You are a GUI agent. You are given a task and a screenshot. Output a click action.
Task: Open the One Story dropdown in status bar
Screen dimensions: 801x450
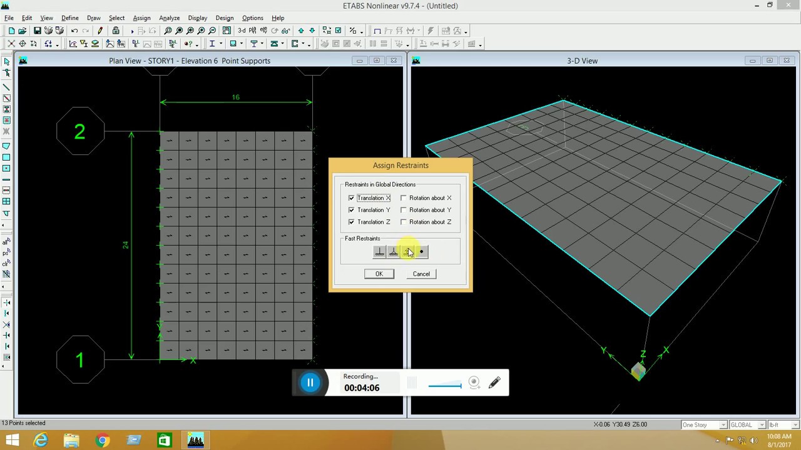[723, 425]
